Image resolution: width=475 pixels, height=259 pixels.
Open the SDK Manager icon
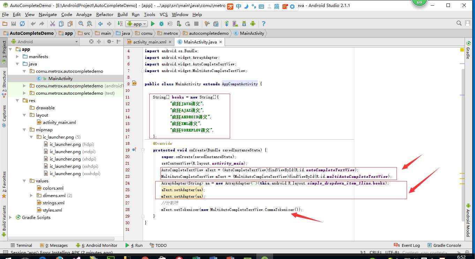[x=244, y=24]
